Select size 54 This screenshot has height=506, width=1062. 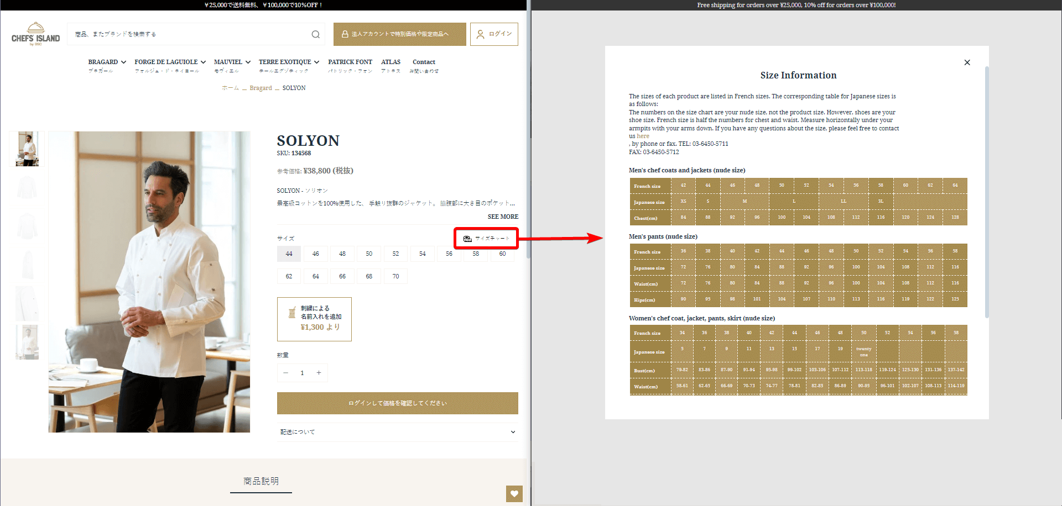tap(423, 254)
